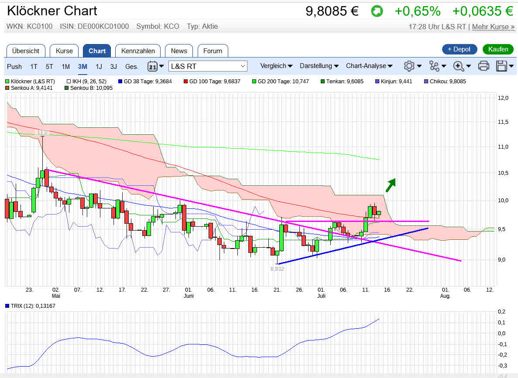Select the 1J time range

coord(99,67)
